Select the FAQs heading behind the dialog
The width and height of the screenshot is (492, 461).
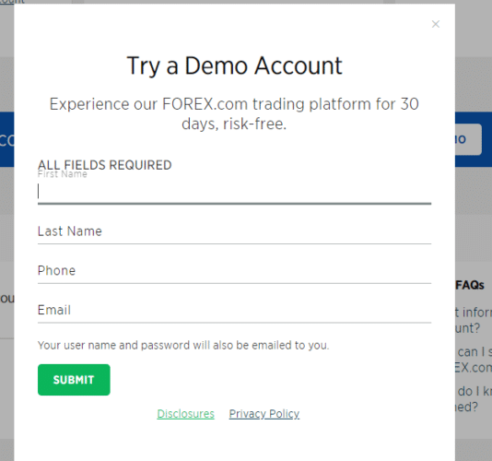(470, 285)
